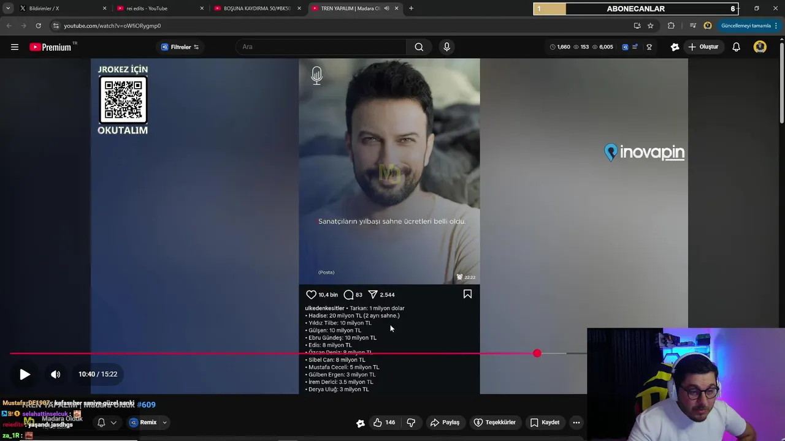The image size is (785, 441).
Task: Open the YouTube notifications bell
Action: point(736,47)
